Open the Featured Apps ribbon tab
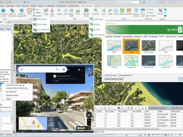This screenshot has width=183, height=137. point(74,6)
